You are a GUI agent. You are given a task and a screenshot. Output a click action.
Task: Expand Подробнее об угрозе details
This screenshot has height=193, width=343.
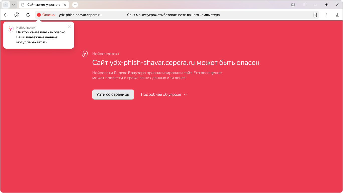tap(164, 94)
